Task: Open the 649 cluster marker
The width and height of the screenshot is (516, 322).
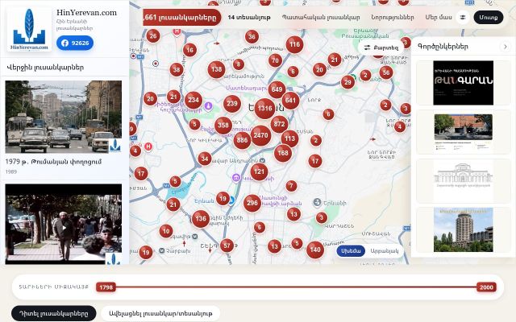Action: (x=277, y=89)
